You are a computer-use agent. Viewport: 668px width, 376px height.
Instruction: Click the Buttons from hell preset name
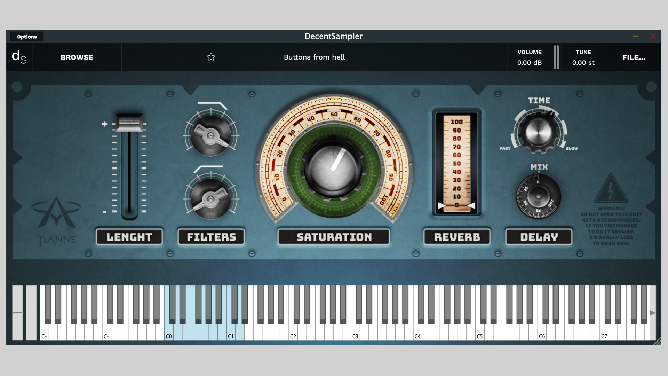[314, 57]
